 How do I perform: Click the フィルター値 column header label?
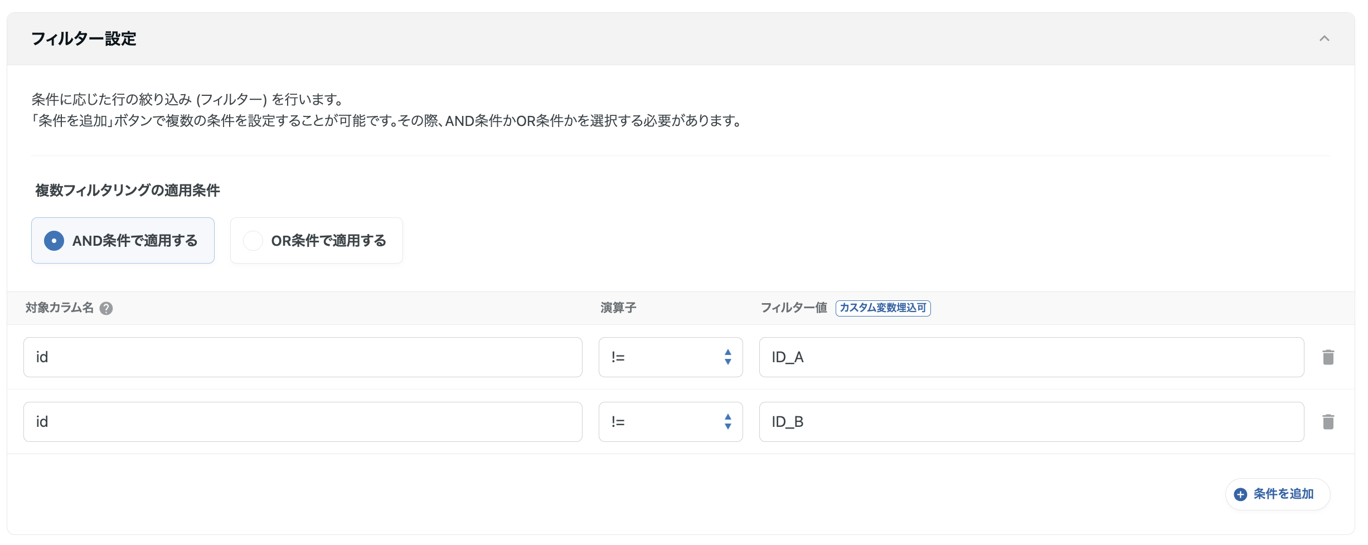click(794, 308)
